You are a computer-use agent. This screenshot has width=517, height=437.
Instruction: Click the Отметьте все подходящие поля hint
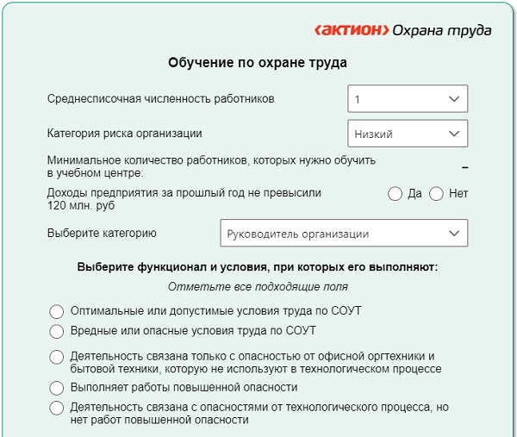tap(258, 287)
